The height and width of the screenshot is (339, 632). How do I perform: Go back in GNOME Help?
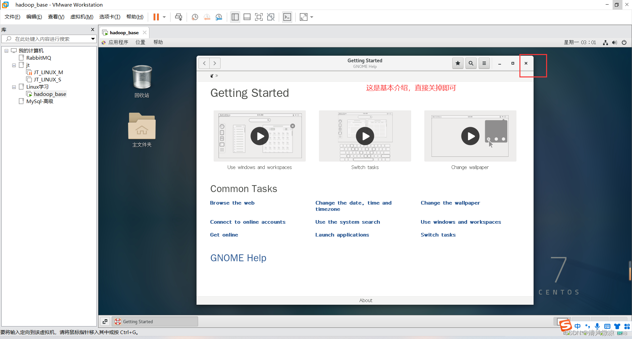(204, 63)
